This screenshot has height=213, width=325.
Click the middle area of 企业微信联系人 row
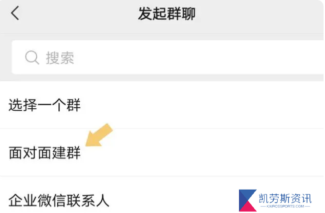point(166,200)
